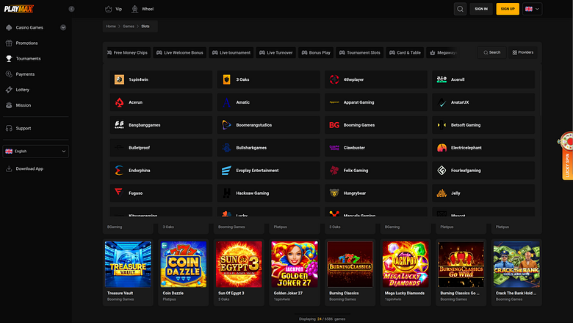Choose the Clawbuster provider
573x323 pixels.
(375, 148)
